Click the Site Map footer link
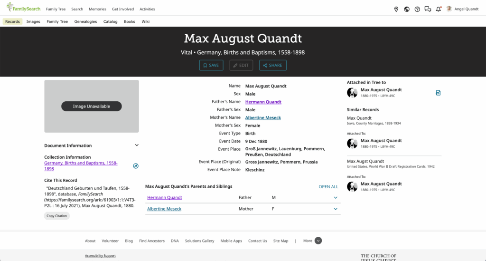The width and height of the screenshot is (486, 261). [281, 241]
